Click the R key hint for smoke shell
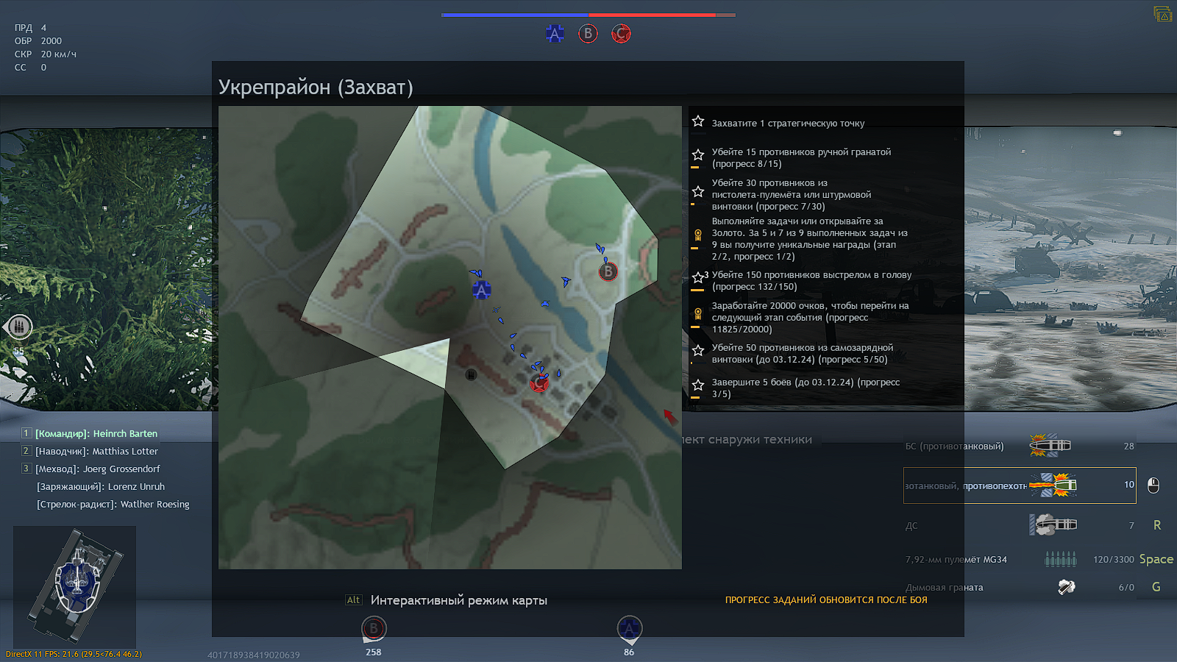The width and height of the screenshot is (1177, 662). (x=1157, y=525)
